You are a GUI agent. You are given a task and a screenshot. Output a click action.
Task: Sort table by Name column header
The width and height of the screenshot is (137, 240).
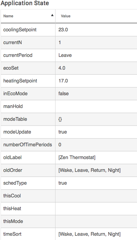point(8,16)
